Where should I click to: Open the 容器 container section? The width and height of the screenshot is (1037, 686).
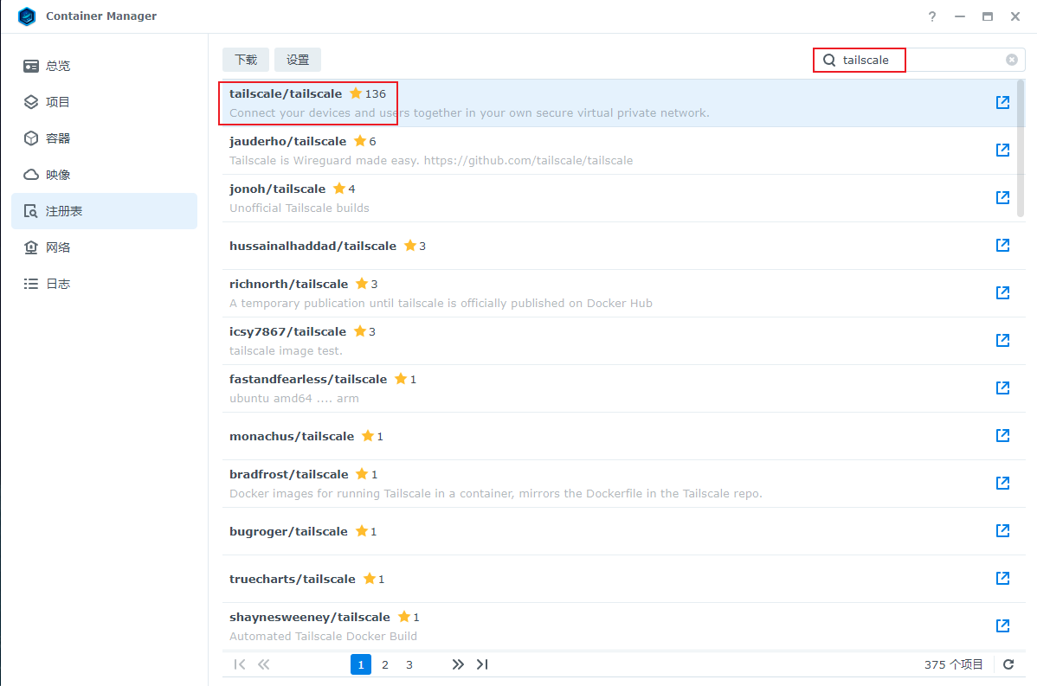105,138
